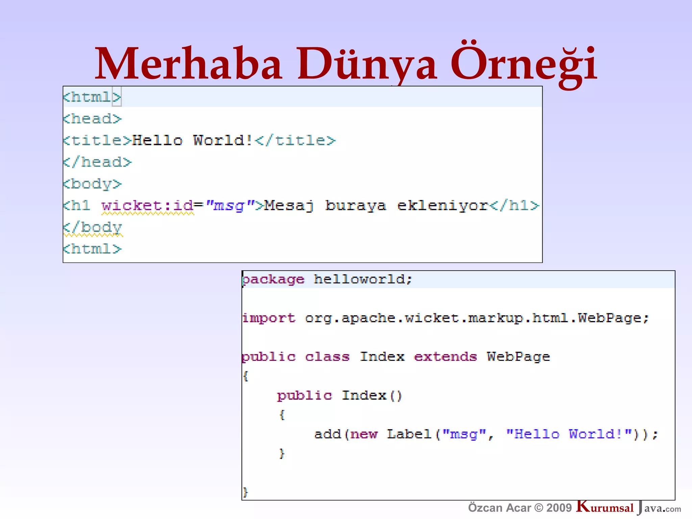
Task: Click the 'Hello World!' title line
Action: coord(199,141)
